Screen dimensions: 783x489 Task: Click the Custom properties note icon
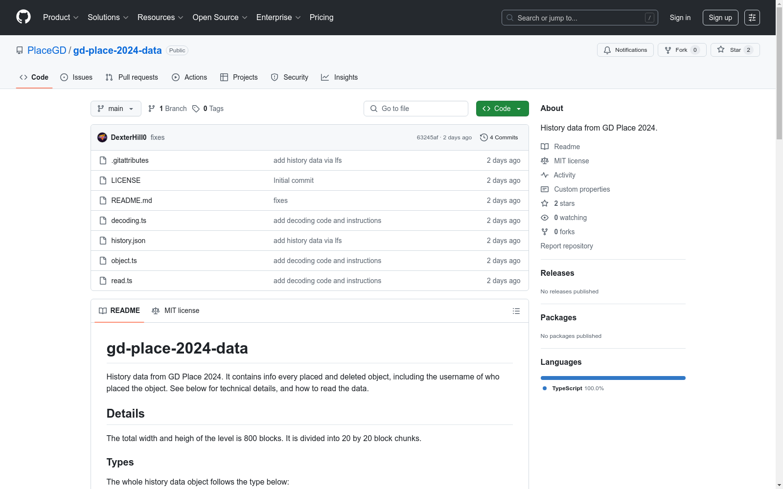click(545, 189)
